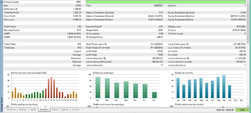Click the scrollbar up arrow

248,2
